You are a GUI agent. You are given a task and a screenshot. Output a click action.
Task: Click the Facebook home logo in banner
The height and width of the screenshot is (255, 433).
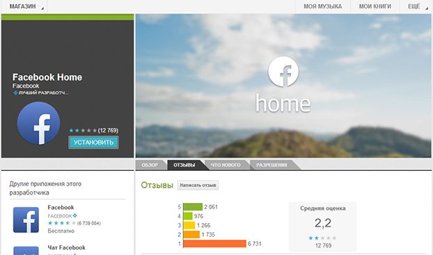(x=283, y=85)
